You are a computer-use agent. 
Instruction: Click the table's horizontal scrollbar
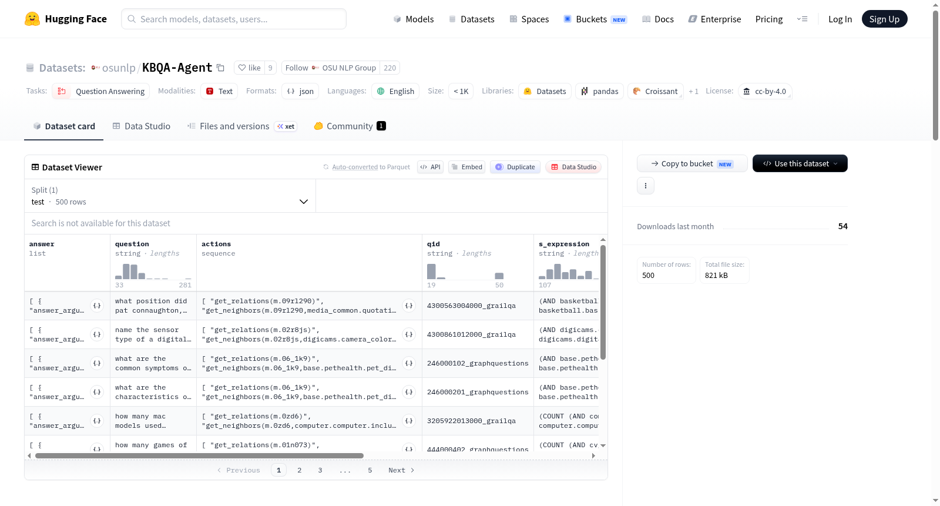click(x=199, y=455)
